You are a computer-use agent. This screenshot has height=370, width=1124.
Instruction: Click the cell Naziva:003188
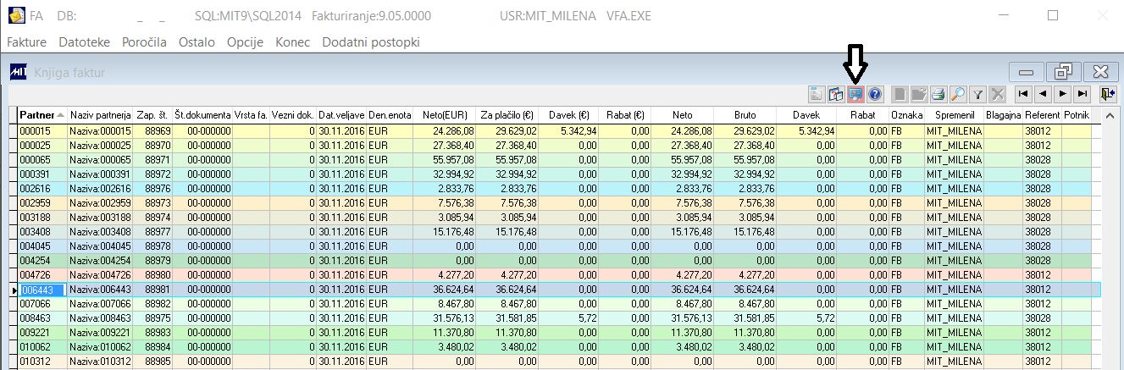click(x=100, y=217)
